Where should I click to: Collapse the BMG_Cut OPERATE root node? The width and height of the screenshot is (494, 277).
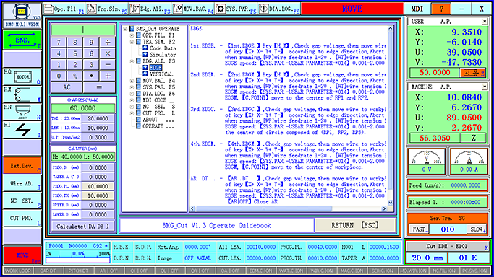(x=125, y=29)
